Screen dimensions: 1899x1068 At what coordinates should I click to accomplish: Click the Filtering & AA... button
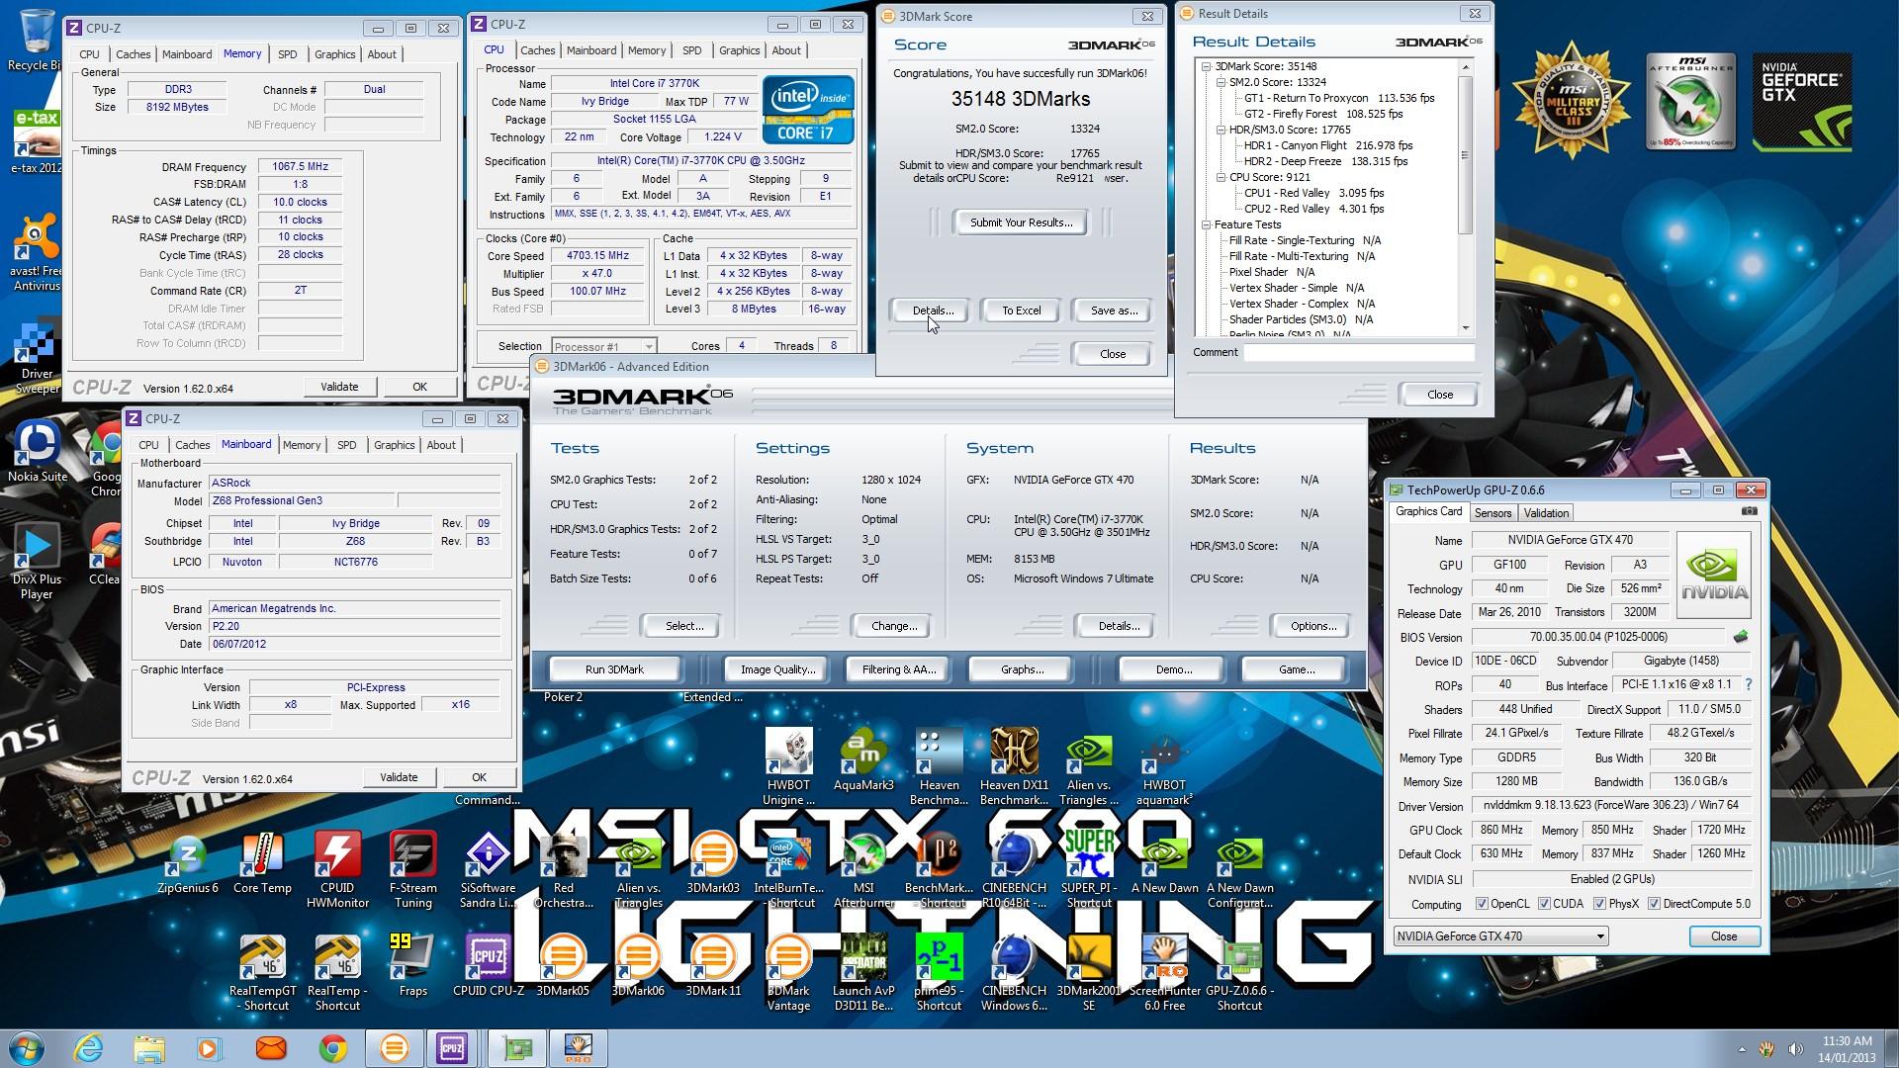(x=898, y=669)
